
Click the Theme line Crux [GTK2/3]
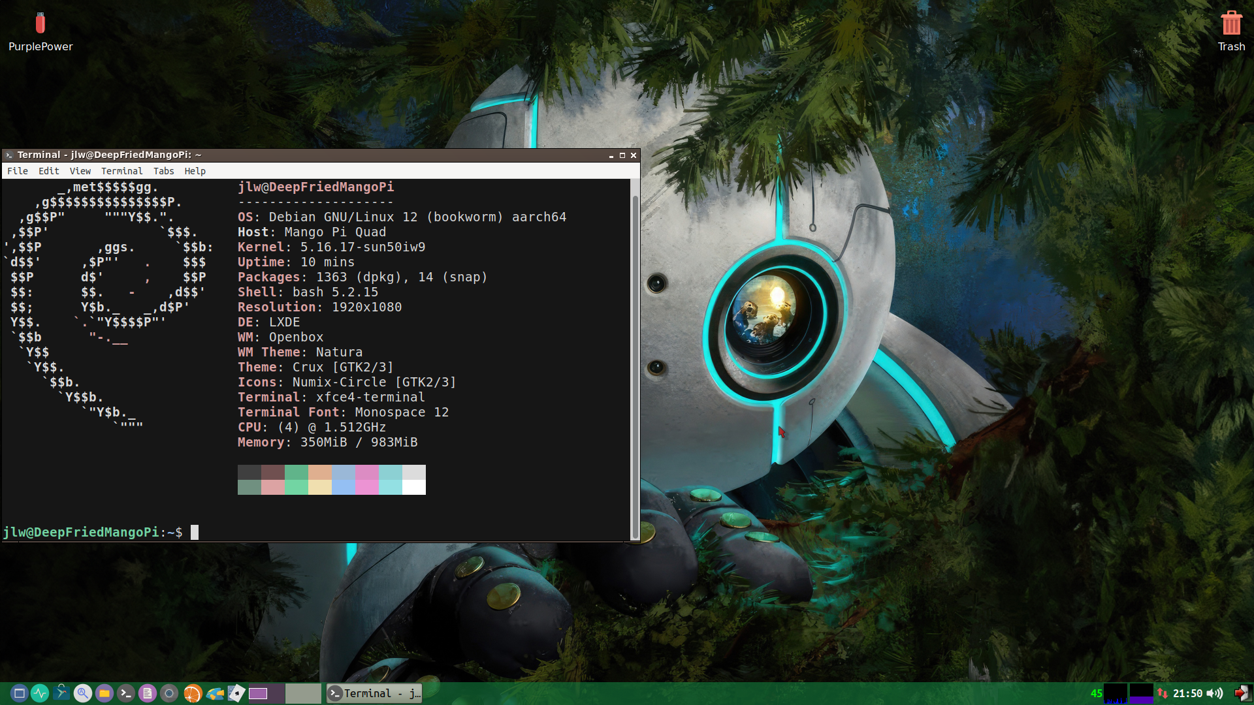[x=315, y=367]
